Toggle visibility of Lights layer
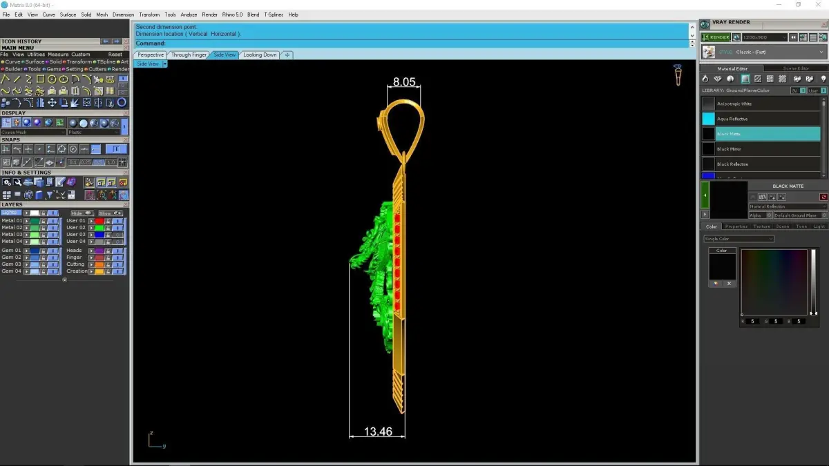 [53, 213]
